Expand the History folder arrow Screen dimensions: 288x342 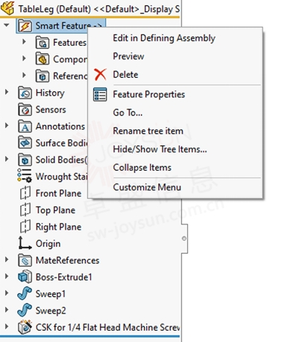click(x=7, y=92)
